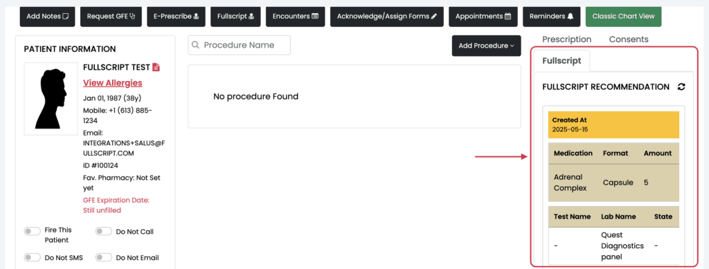Screen dimensions: 709x269
Task: Open Appointments calendar
Action: click(483, 16)
